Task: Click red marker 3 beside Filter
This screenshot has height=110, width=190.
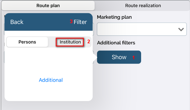Action: point(71,22)
